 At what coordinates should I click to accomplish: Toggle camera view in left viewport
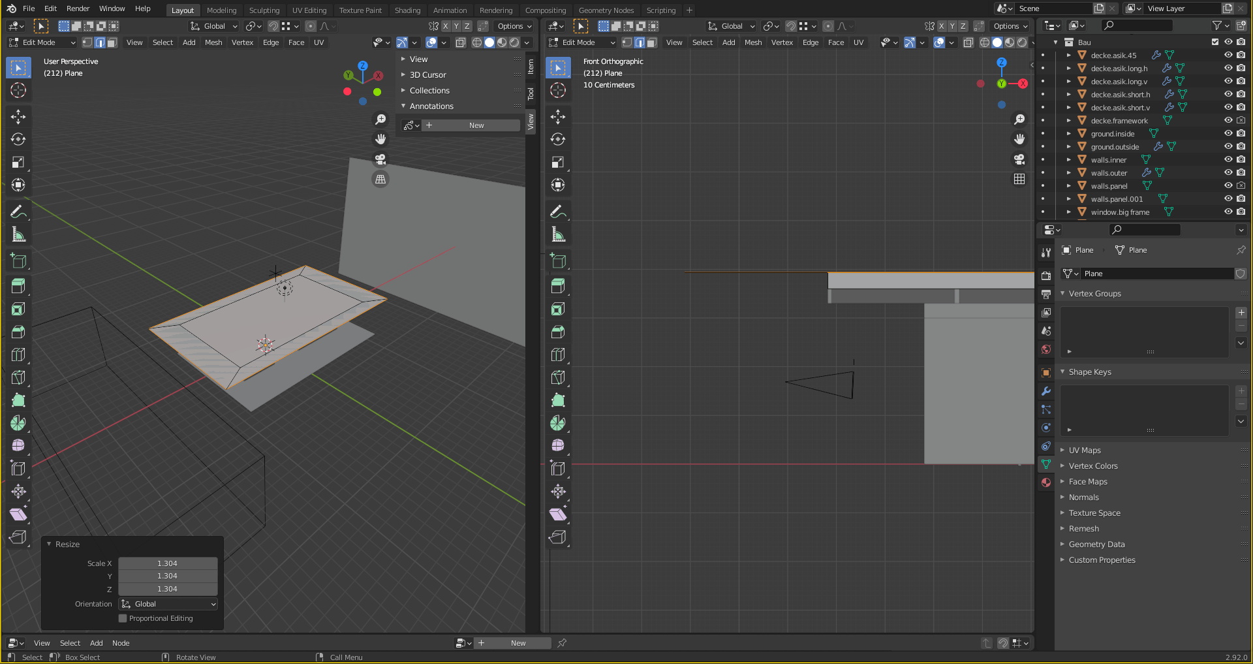380,159
